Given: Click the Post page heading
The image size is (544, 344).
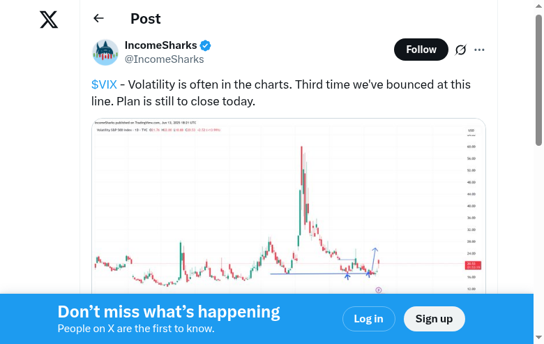Looking at the screenshot, I should pyautogui.click(x=146, y=19).
